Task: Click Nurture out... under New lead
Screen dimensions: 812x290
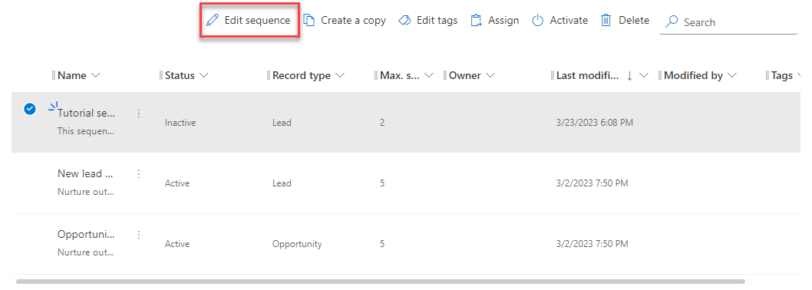Action: tap(86, 192)
